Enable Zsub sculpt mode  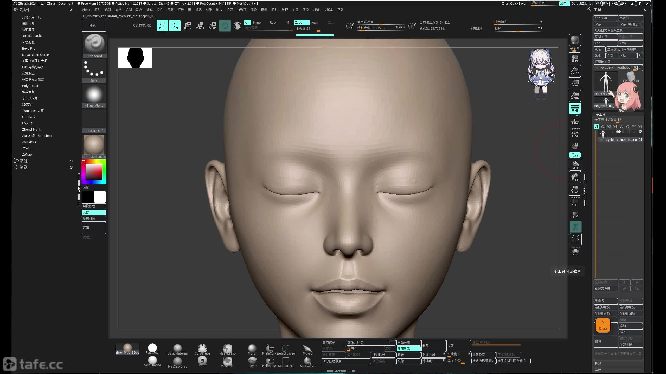pos(315,23)
